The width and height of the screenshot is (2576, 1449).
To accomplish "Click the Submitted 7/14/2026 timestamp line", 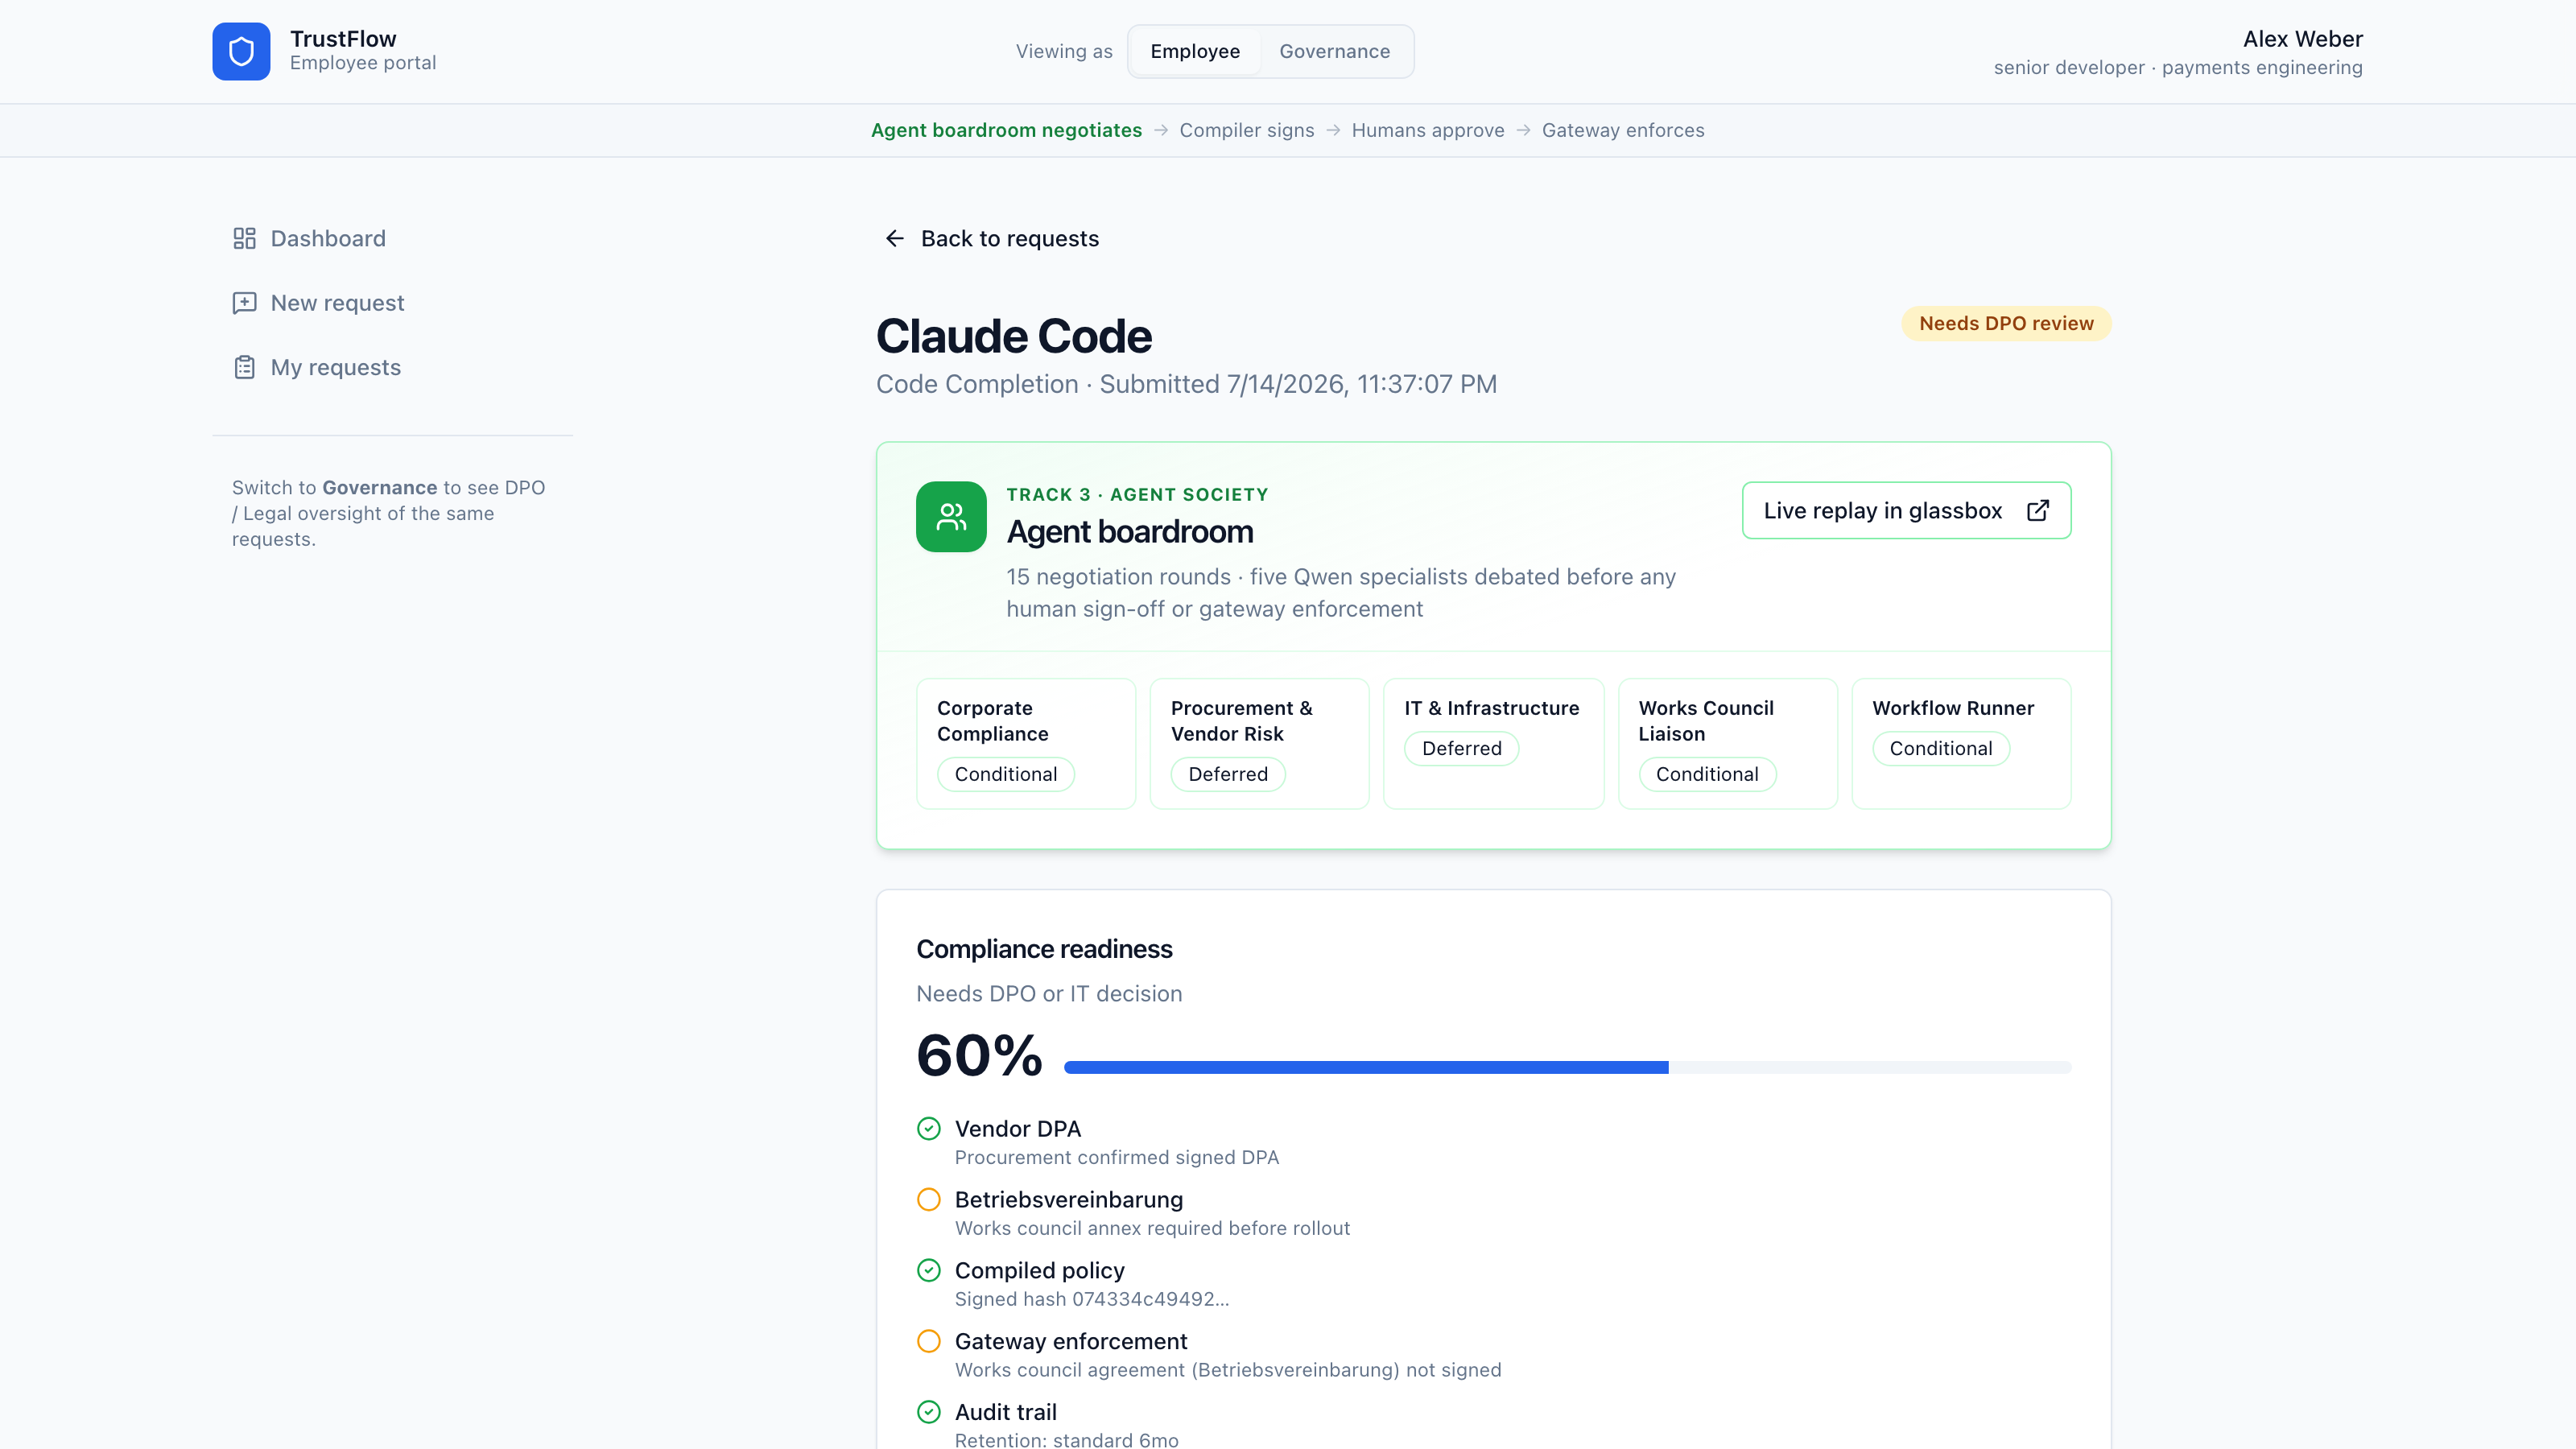I will (x=1186, y=384).
